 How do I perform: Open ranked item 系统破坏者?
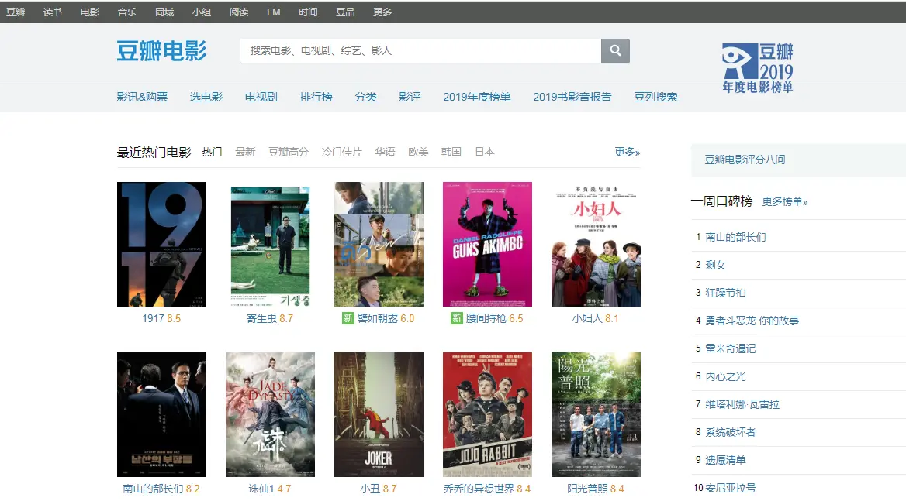[731, 432]
